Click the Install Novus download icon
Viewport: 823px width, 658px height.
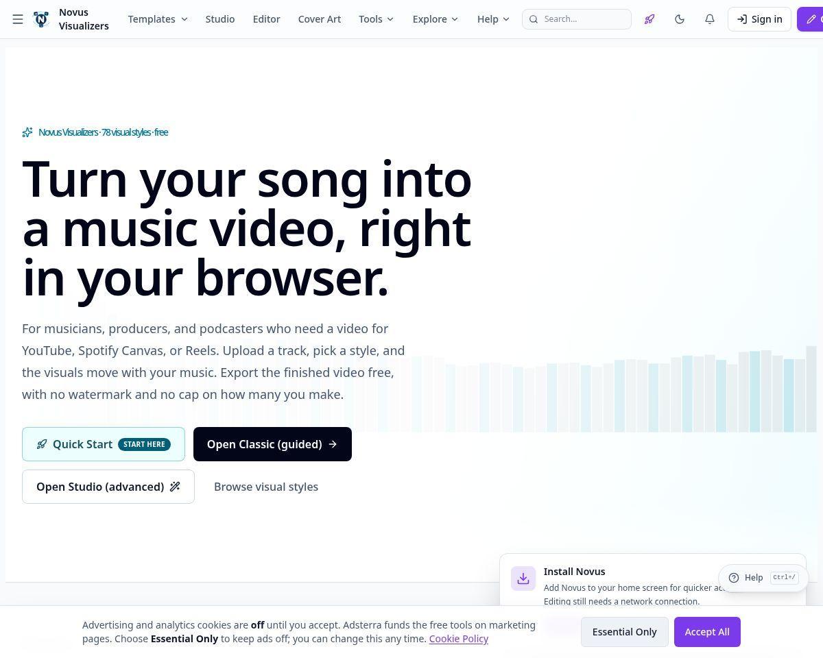523,578
